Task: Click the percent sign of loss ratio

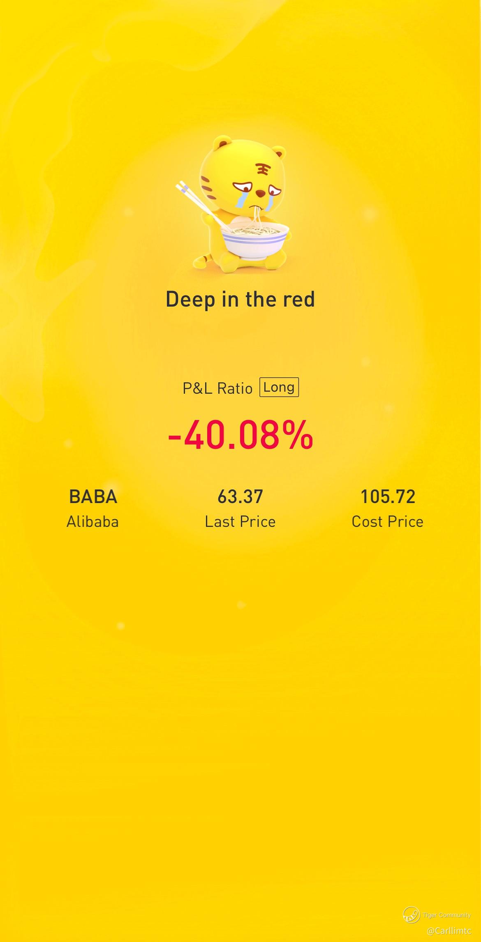Action: point(298,435)
